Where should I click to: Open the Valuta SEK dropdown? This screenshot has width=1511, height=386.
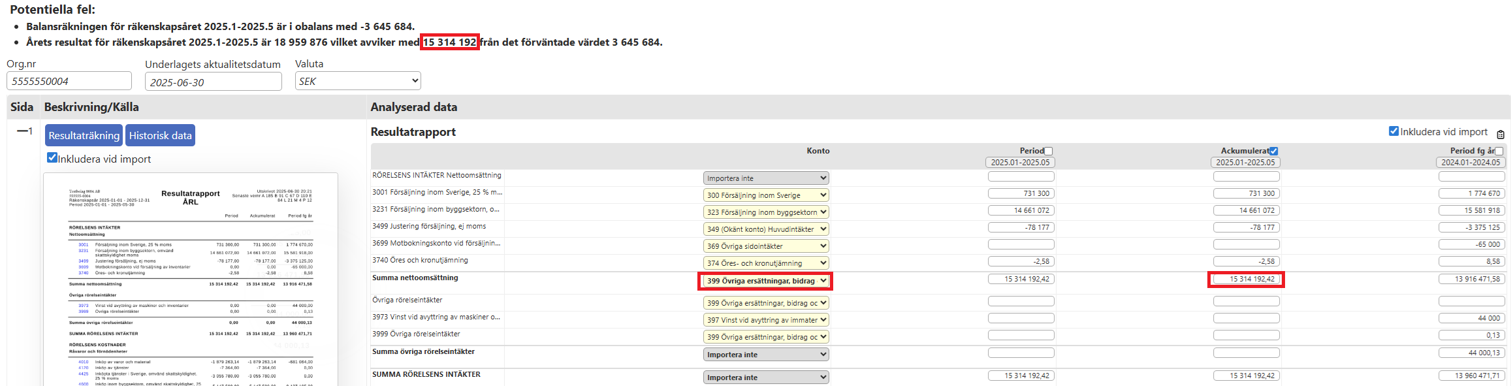[358, 81]
